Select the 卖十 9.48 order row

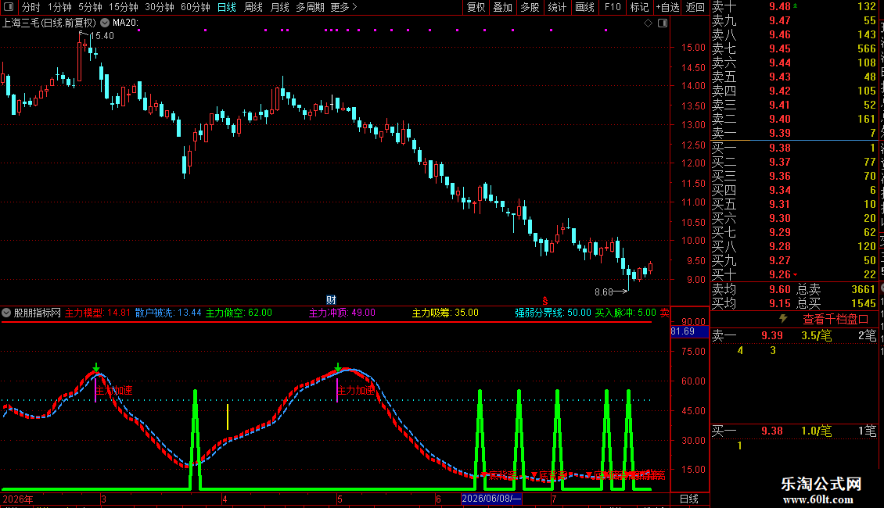tap(794, 7)
